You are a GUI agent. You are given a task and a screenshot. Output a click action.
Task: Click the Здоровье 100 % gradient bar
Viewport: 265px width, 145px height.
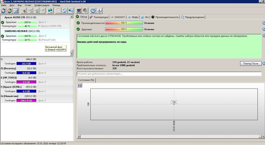124,29
